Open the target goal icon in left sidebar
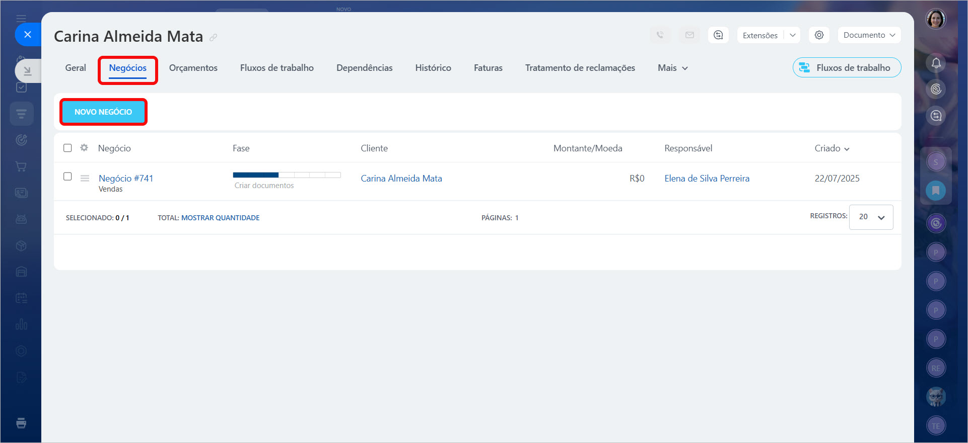Screen dimensions: 968x443 pos(21,140)
